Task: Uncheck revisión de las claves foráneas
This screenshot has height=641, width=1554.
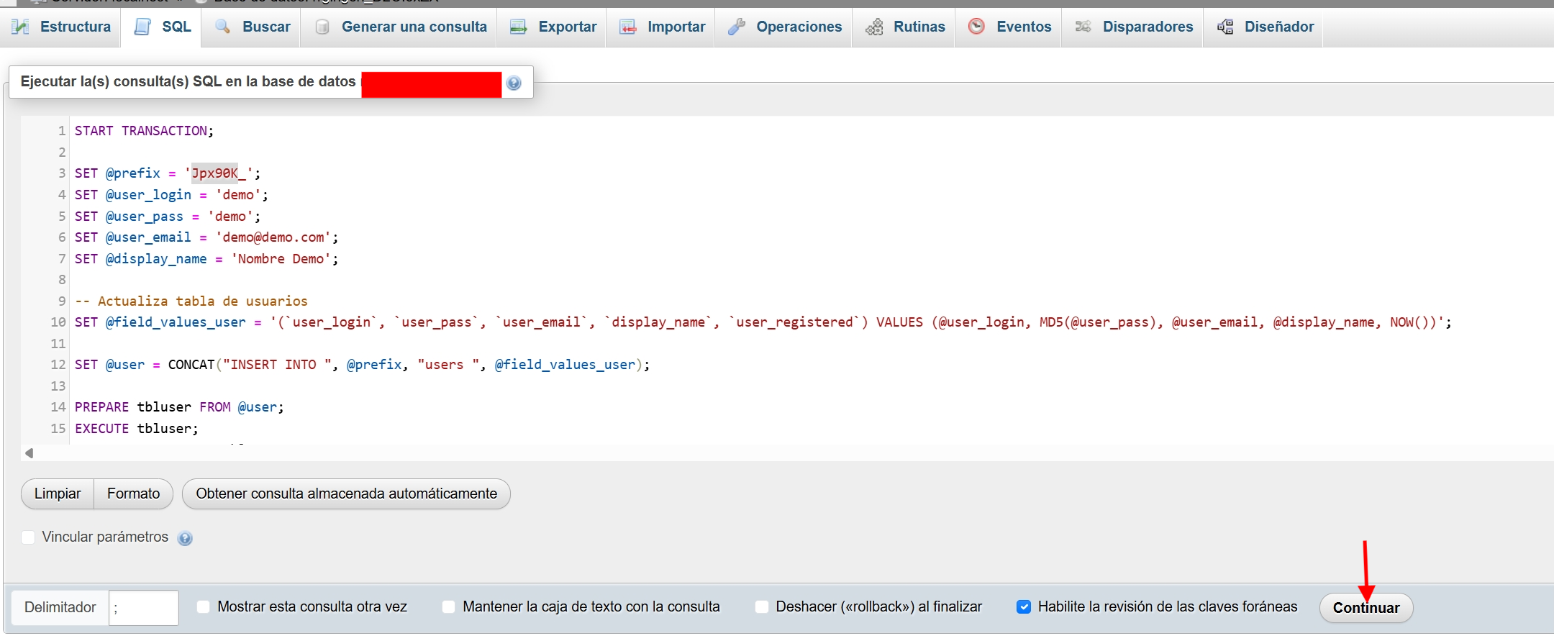Action: [1024, 607]
